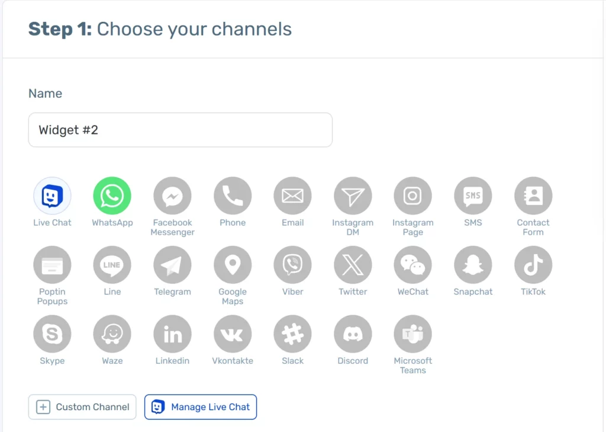Toggle the Slack channel on

pos(292,334)
